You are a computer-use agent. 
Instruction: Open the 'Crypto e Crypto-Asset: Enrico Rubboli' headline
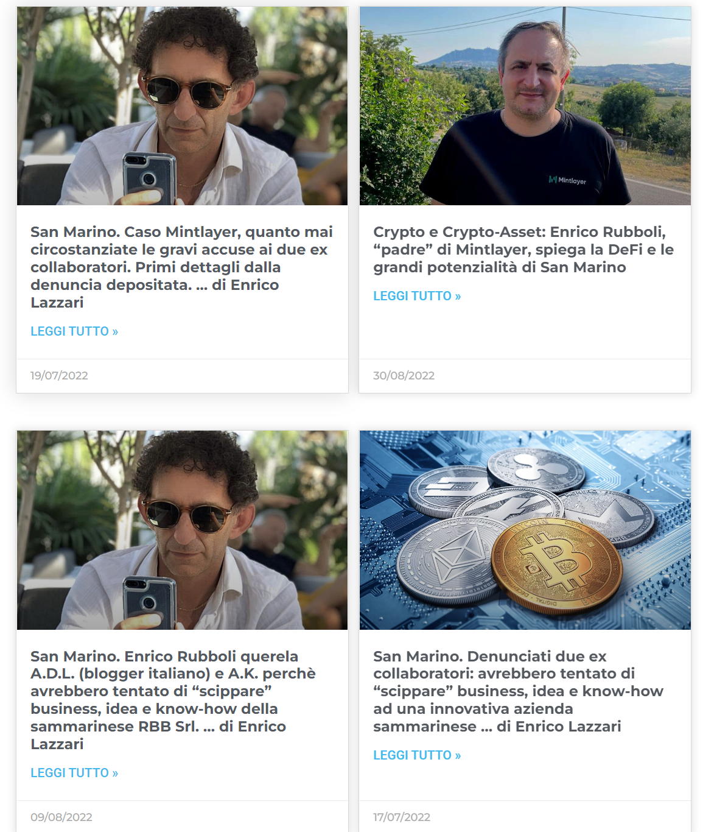(523, 249)
